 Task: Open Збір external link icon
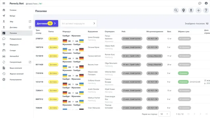click(x=30, y=21)
